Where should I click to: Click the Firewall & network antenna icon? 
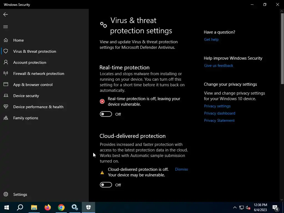point(6,73)
